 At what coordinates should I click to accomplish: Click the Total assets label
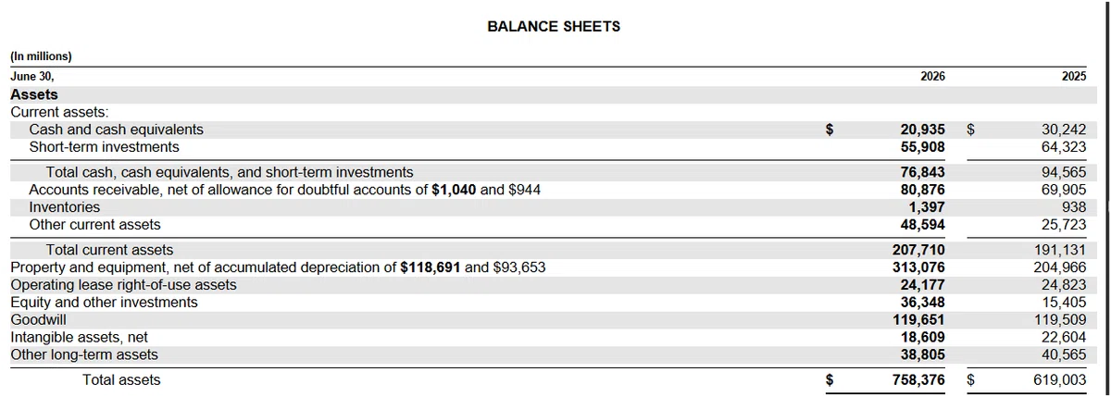click(121, 379)
